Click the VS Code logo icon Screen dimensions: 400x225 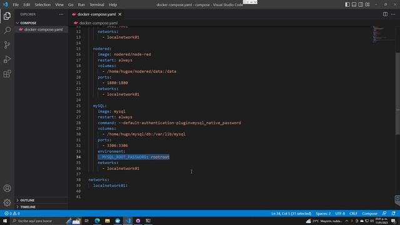point(6,4)
